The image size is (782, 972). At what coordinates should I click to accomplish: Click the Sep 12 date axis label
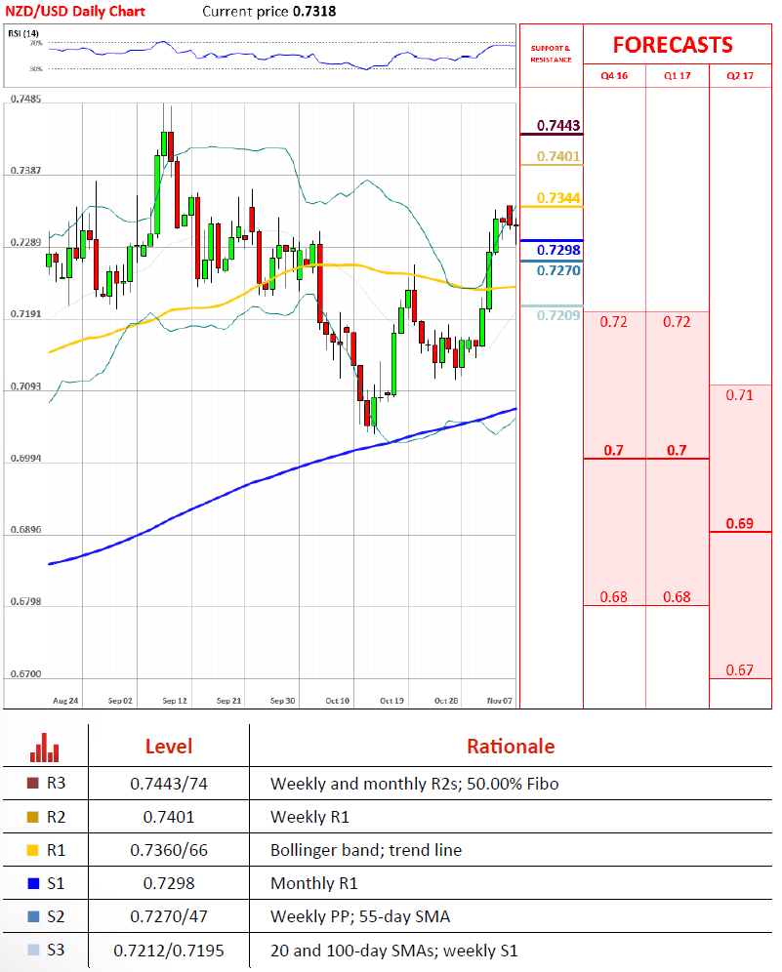[x=174, y=701]
